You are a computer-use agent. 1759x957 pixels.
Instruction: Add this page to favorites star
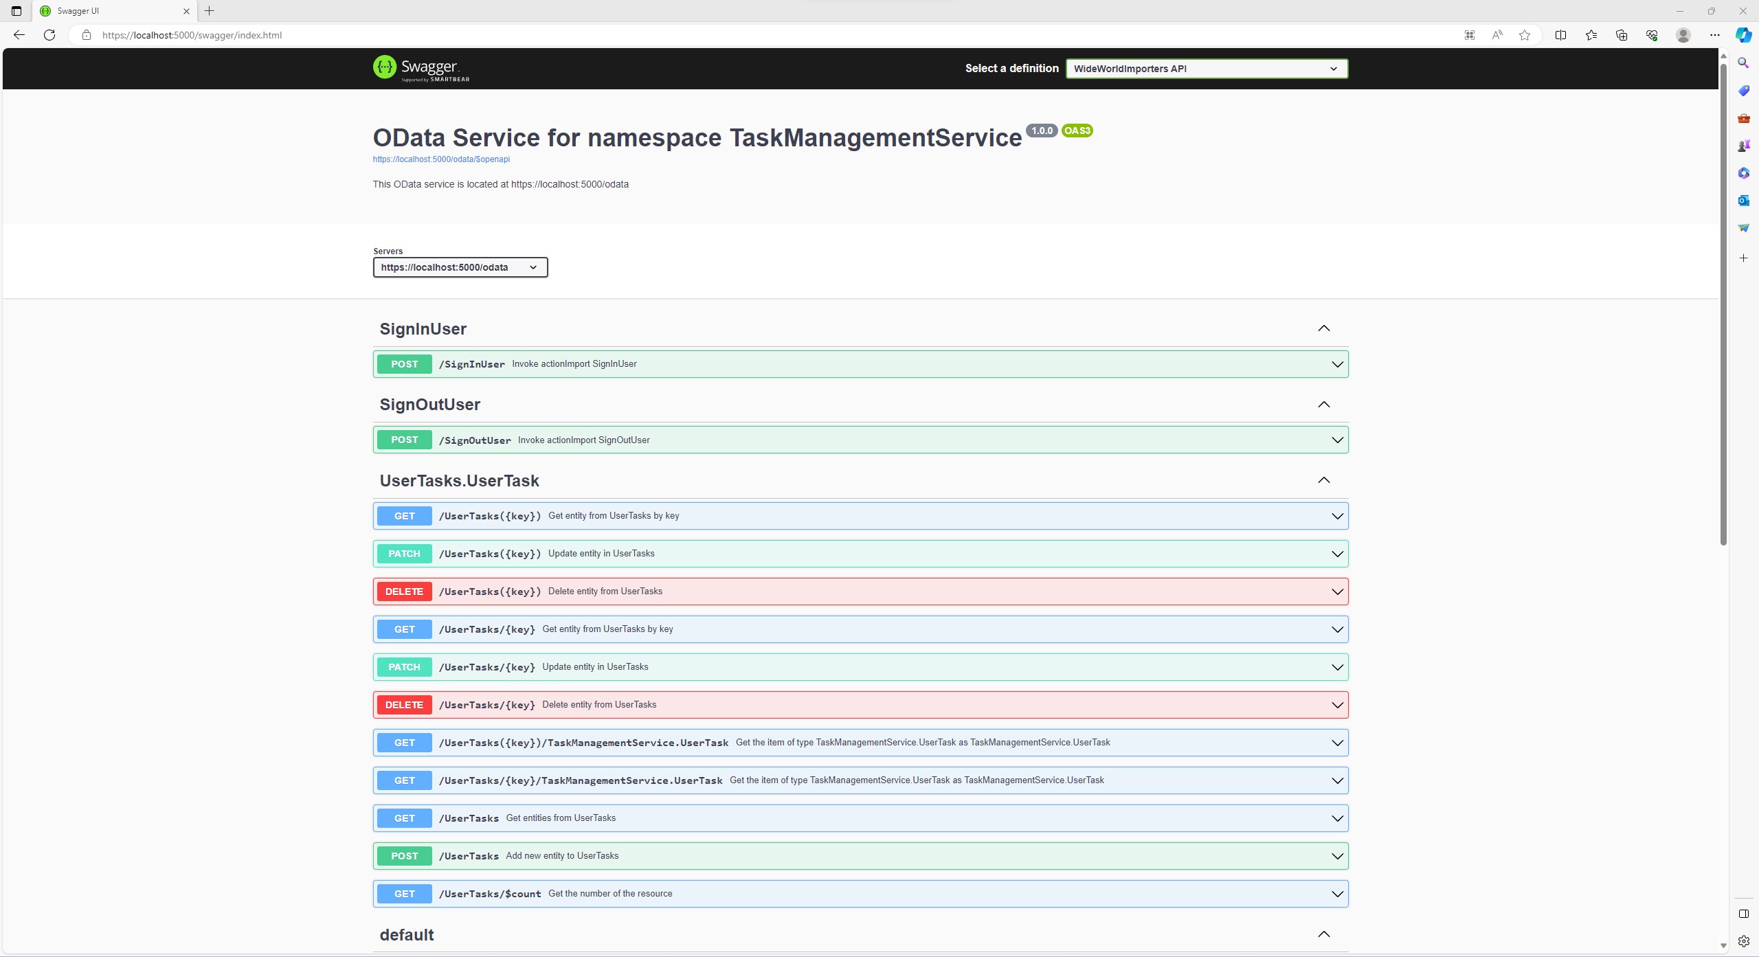[x=1525, y=35]
